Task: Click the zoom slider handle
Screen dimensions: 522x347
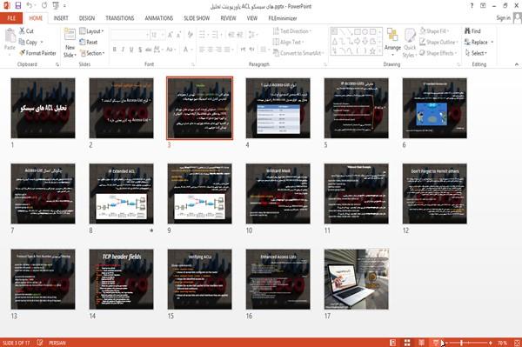Action: (461, 343)
